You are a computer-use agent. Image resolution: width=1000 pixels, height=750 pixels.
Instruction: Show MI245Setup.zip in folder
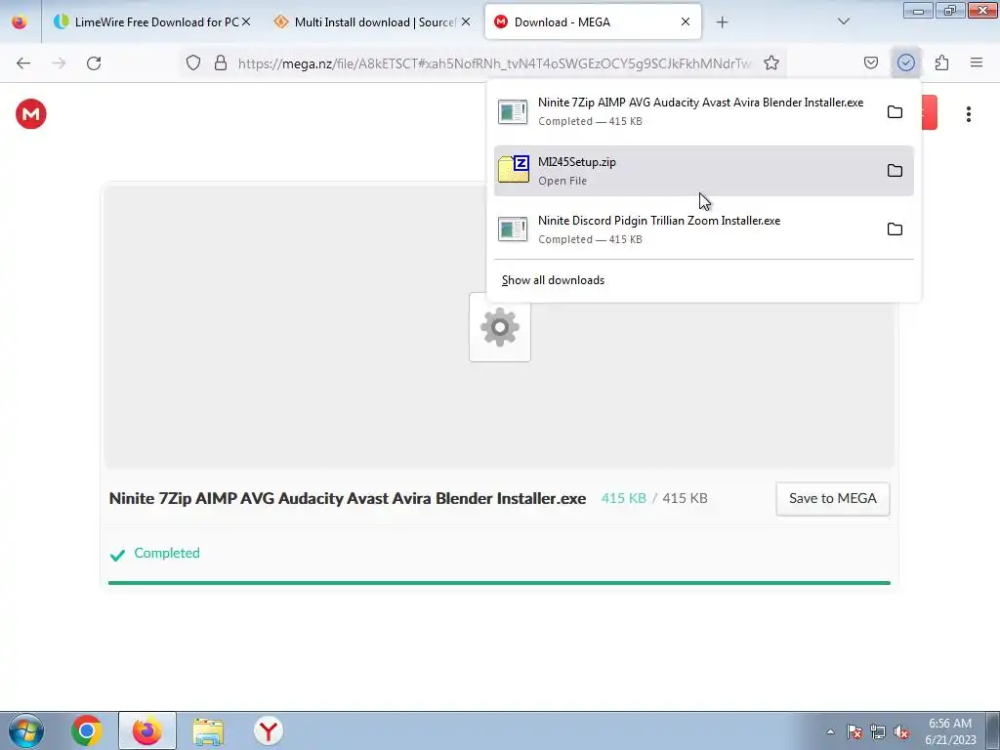tap(895, 170)
